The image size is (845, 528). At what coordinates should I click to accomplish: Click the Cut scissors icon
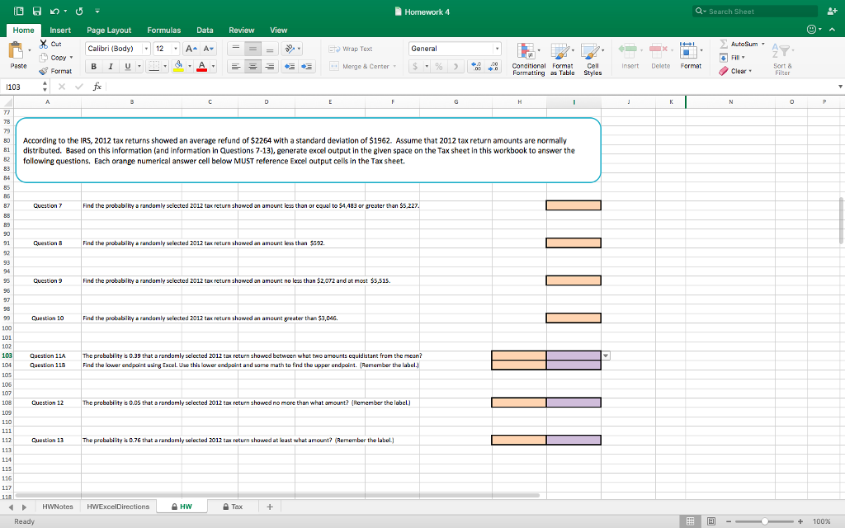[45, 44]
